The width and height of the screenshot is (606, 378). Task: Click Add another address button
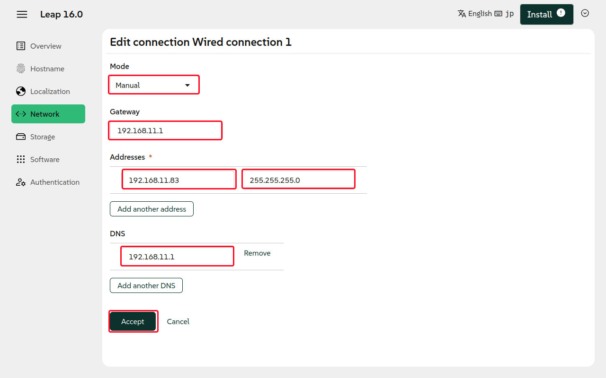pyautogui.click(x=151, y=209)
